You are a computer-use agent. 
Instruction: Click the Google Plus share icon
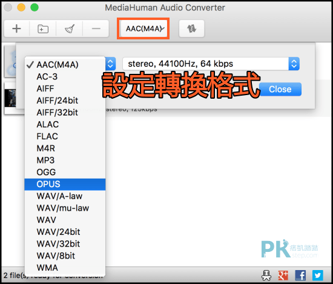[x=283, y=276]
